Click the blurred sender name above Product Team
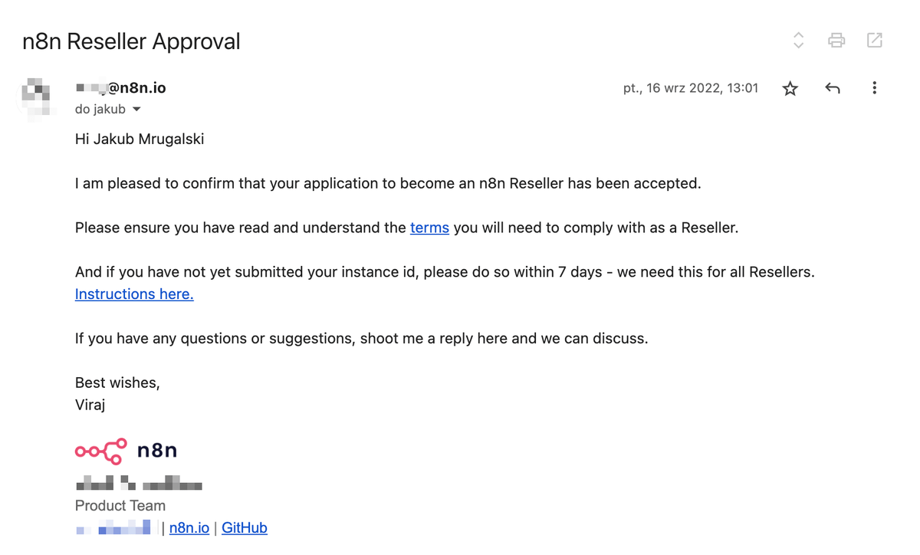The height and width of the screenshot is (555, 920). coord(139,484)
